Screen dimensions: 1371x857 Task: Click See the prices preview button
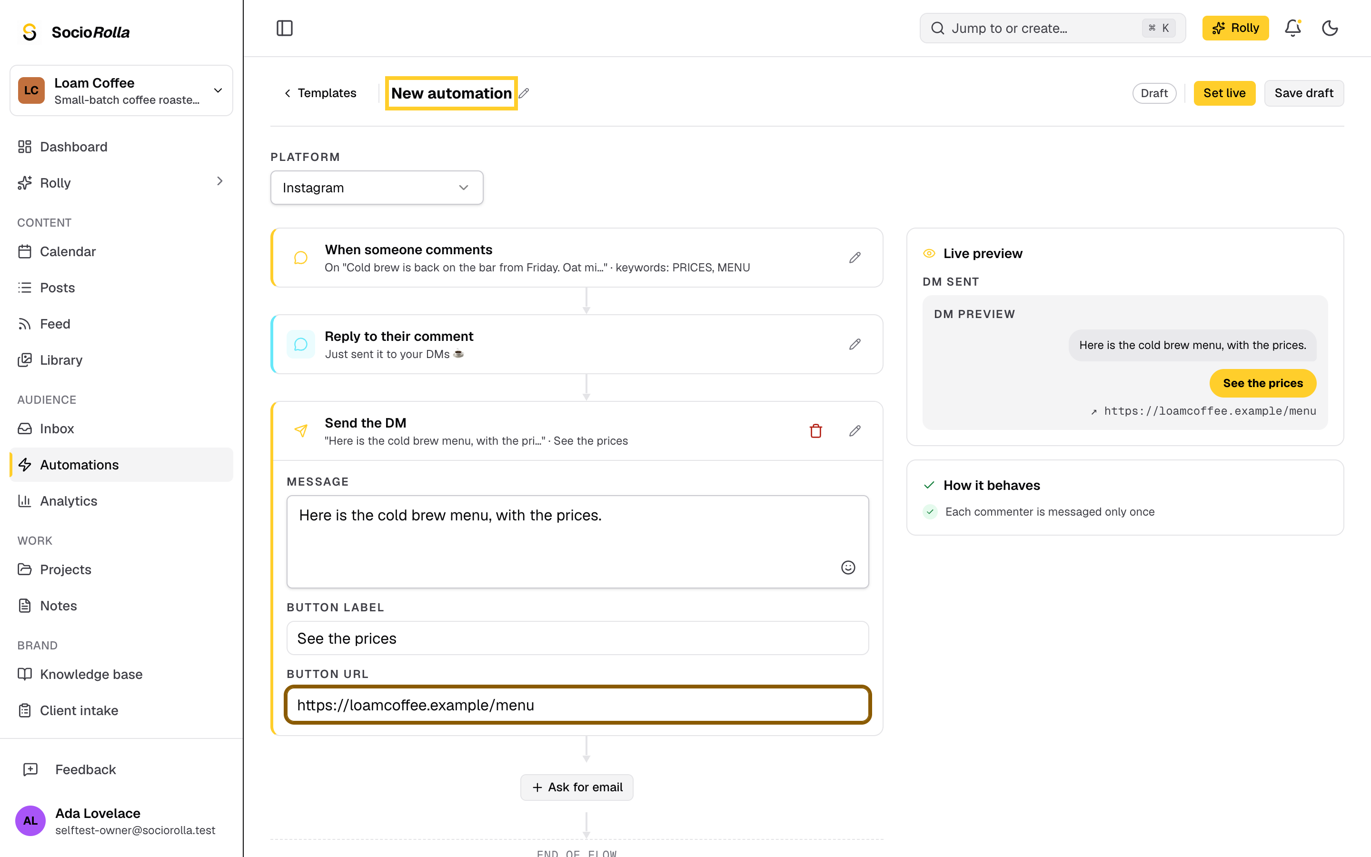(x=1263, y=383)
